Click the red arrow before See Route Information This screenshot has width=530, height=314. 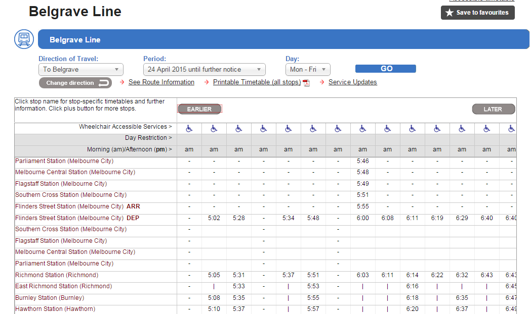tap(123, 82)
